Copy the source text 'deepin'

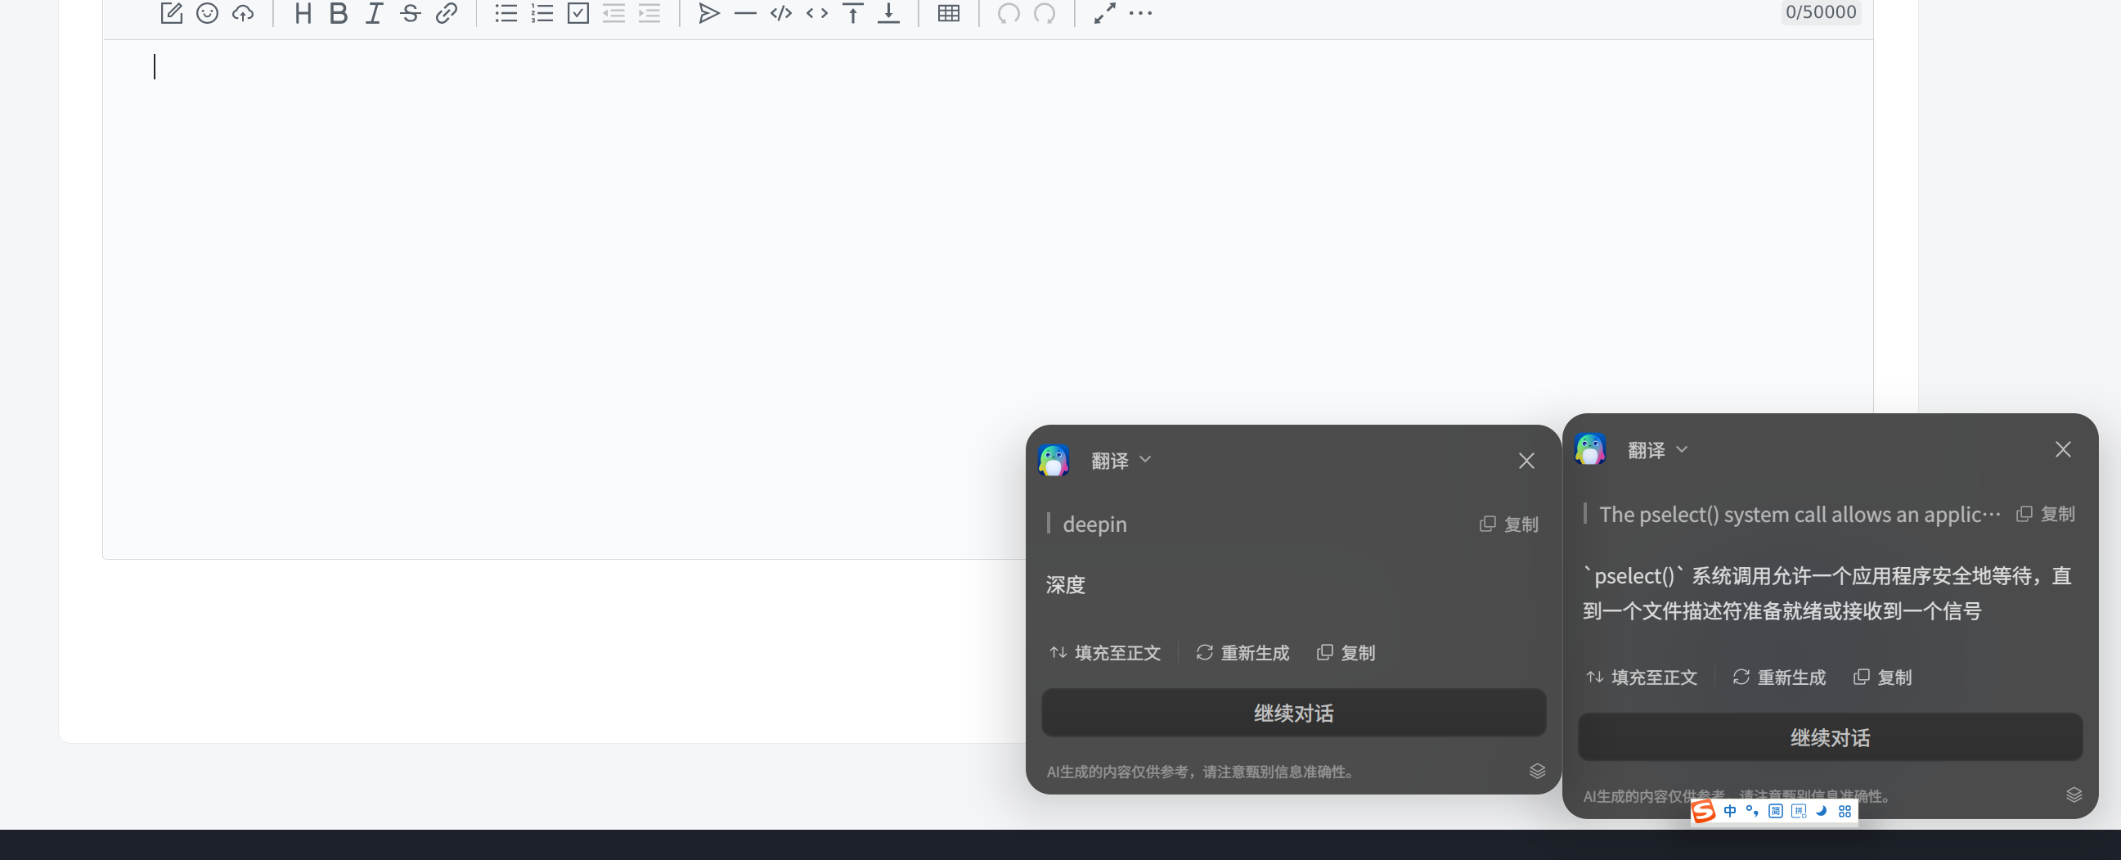(x=1508, y=524)
